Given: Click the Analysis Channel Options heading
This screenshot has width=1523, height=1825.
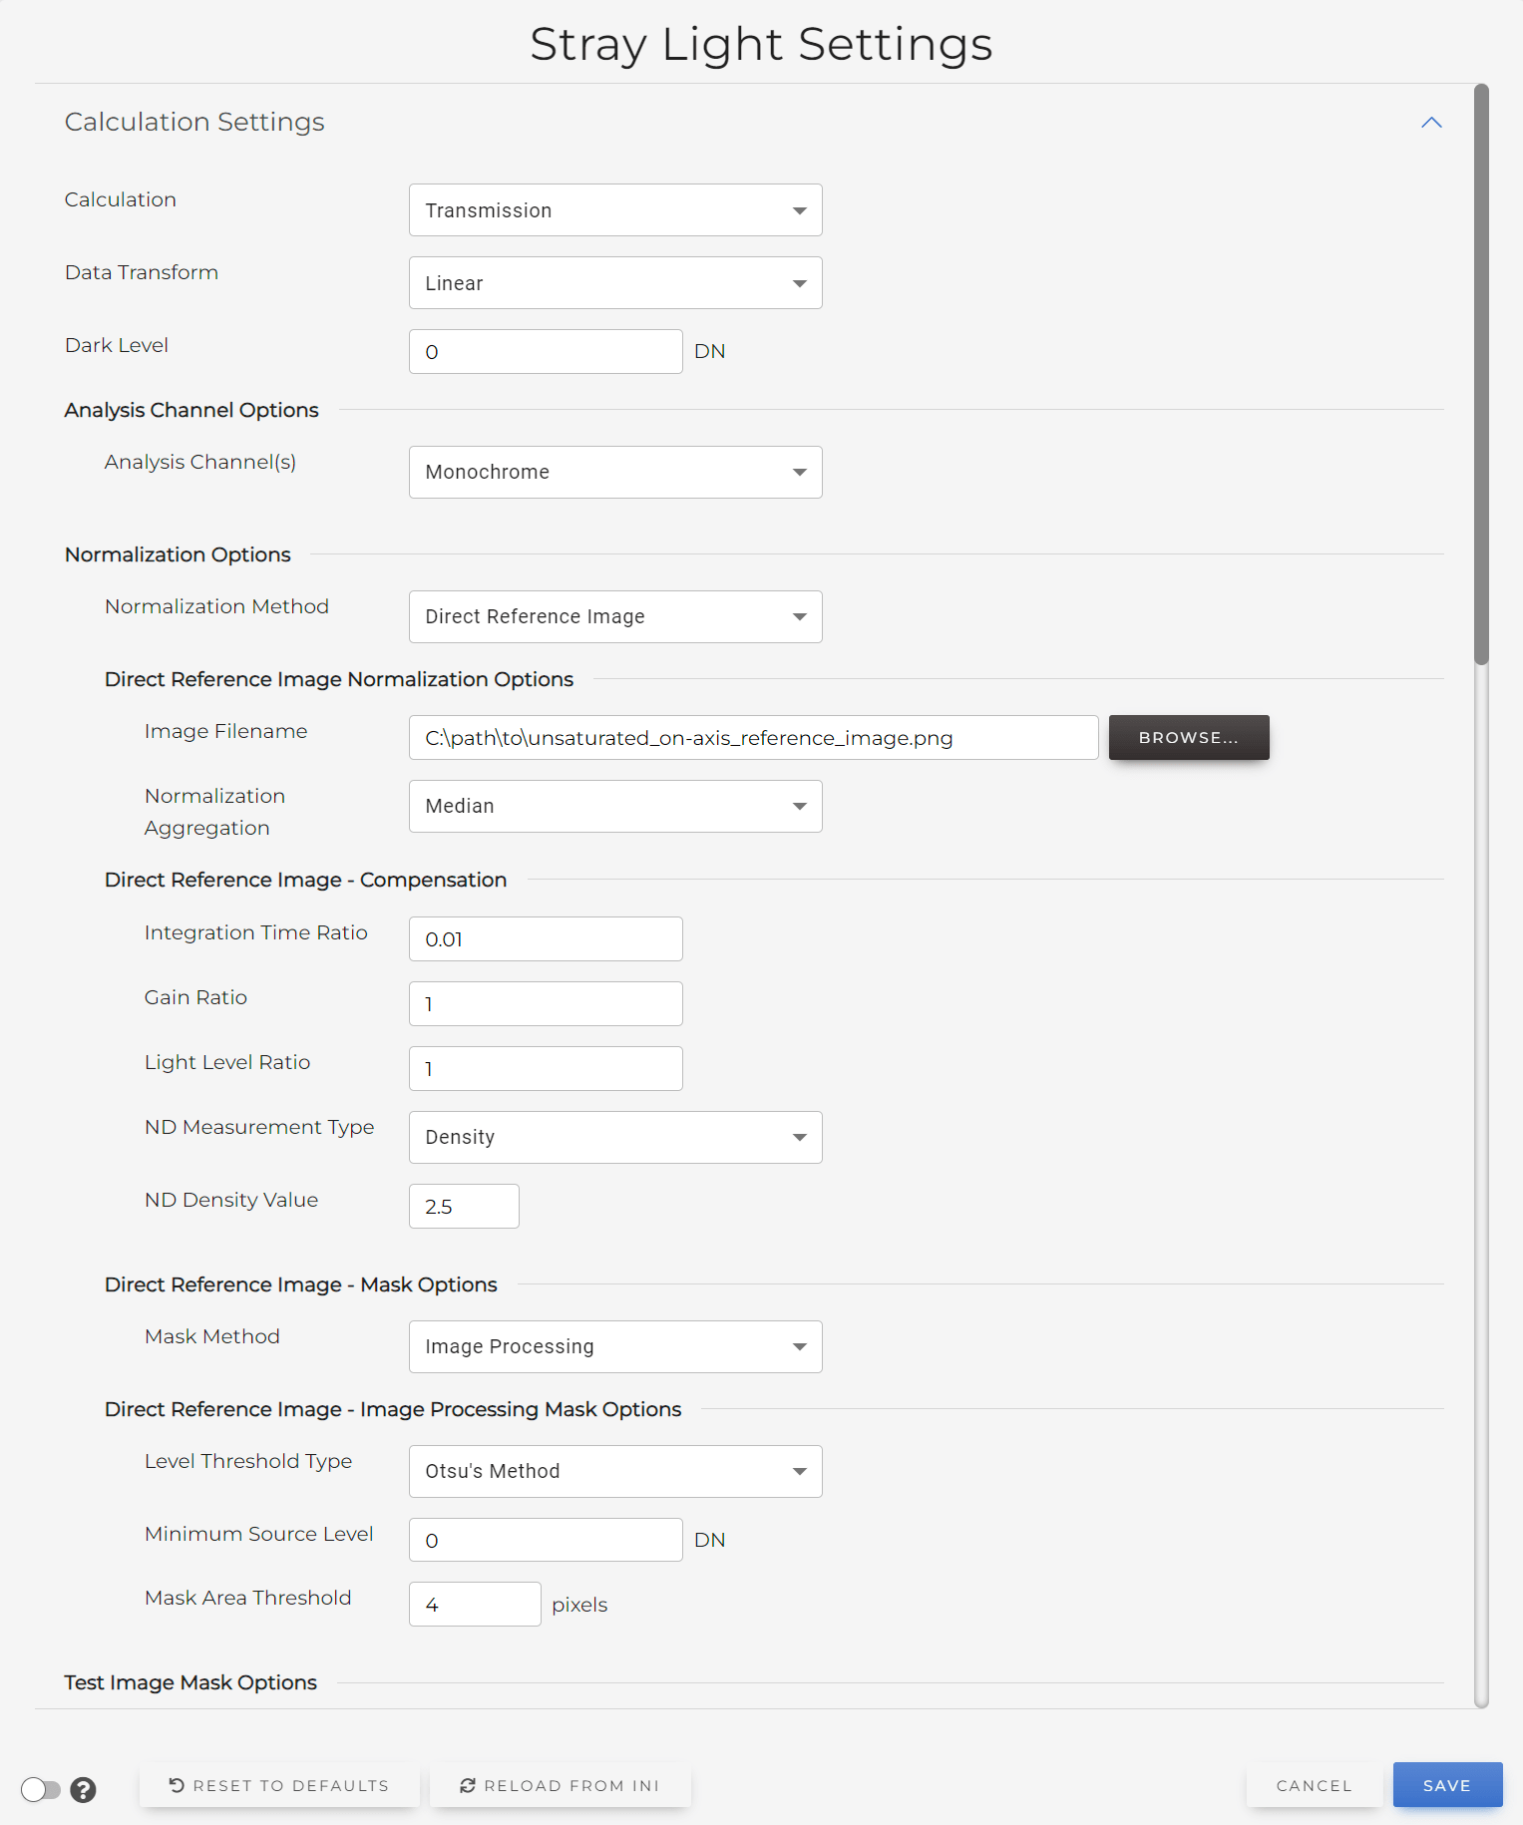Looking at the screenshot, I should [x=191, y=410].
